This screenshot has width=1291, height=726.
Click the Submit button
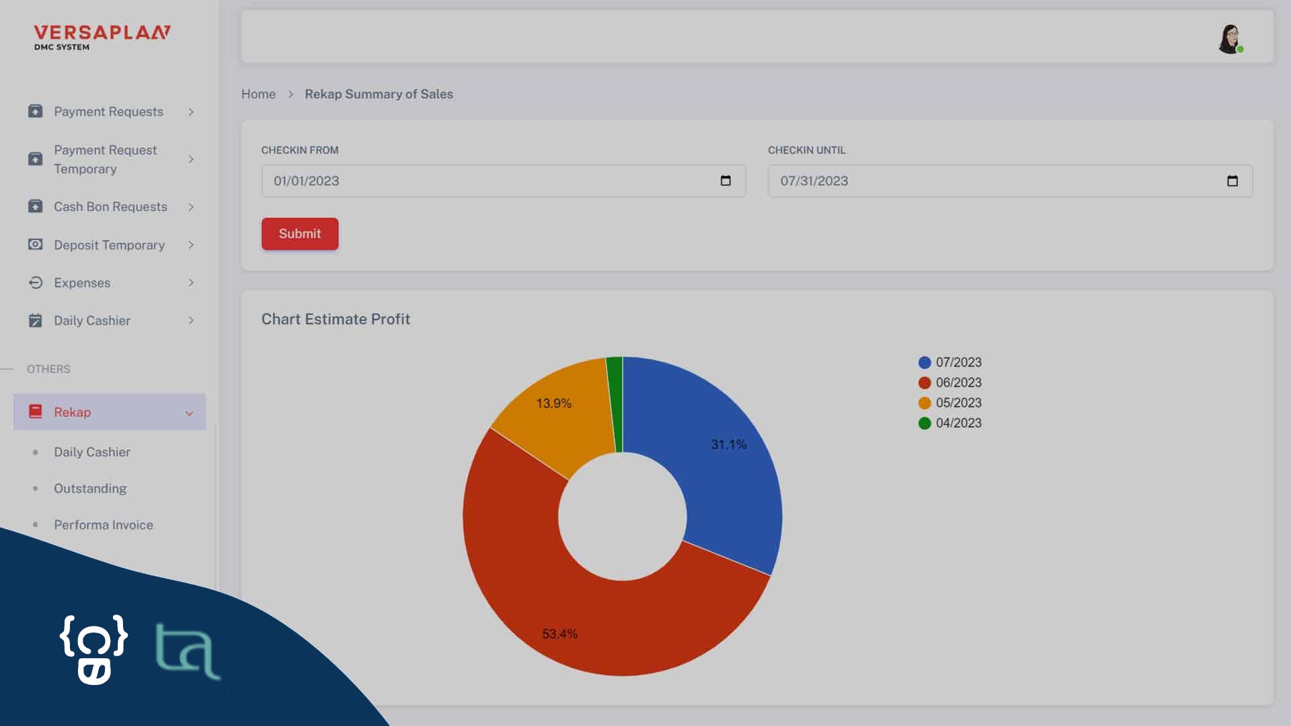click(x=300, y=233)
